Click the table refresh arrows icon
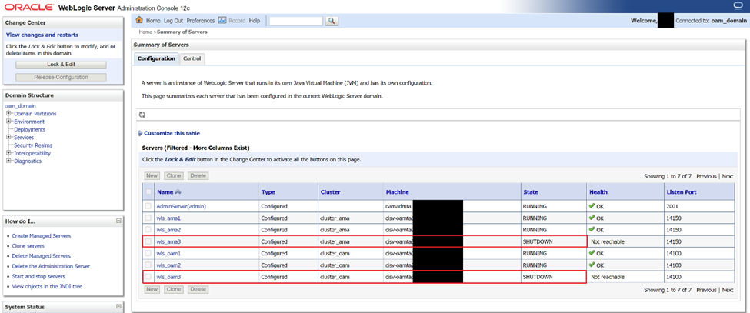The width and height of the screenshot is (750, 313). 142,115
